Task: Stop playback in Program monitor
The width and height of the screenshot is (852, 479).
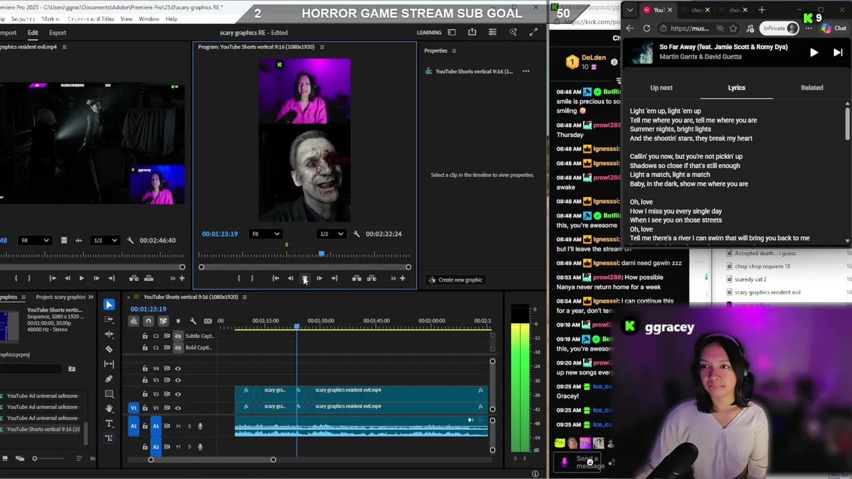Action: coord(304,279)
